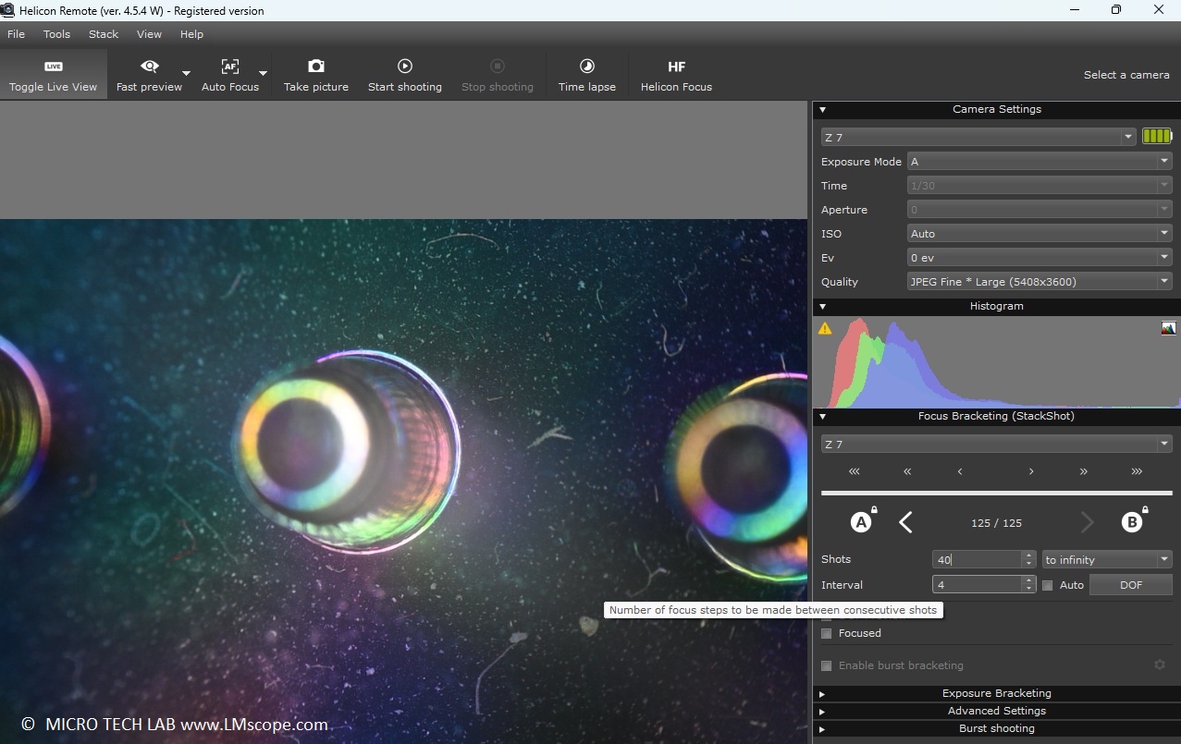Click the DOF button
This screenshot has height=744, width=1181.
pos(1130,585)
